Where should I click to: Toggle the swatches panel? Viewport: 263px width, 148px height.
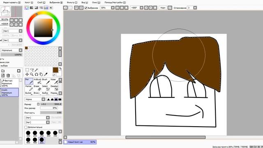pos(46,8)
